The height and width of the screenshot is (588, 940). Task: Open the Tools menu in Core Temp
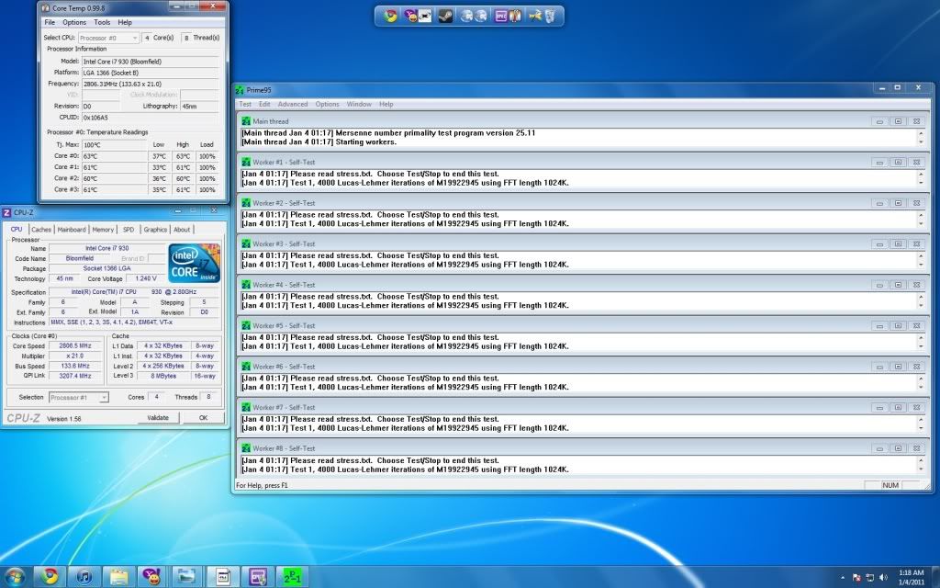(102, 22)
